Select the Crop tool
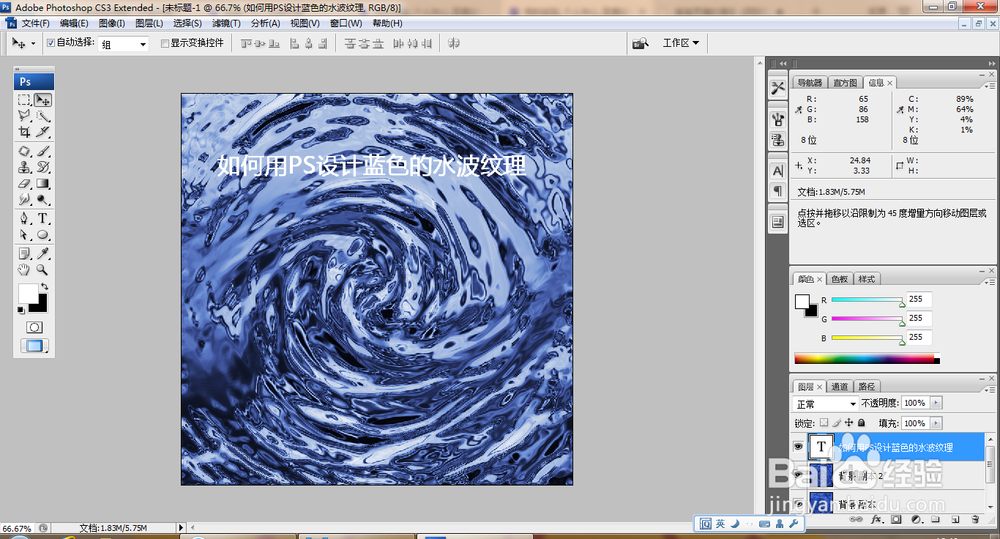 pyautogui.click(x=24, y=132)
